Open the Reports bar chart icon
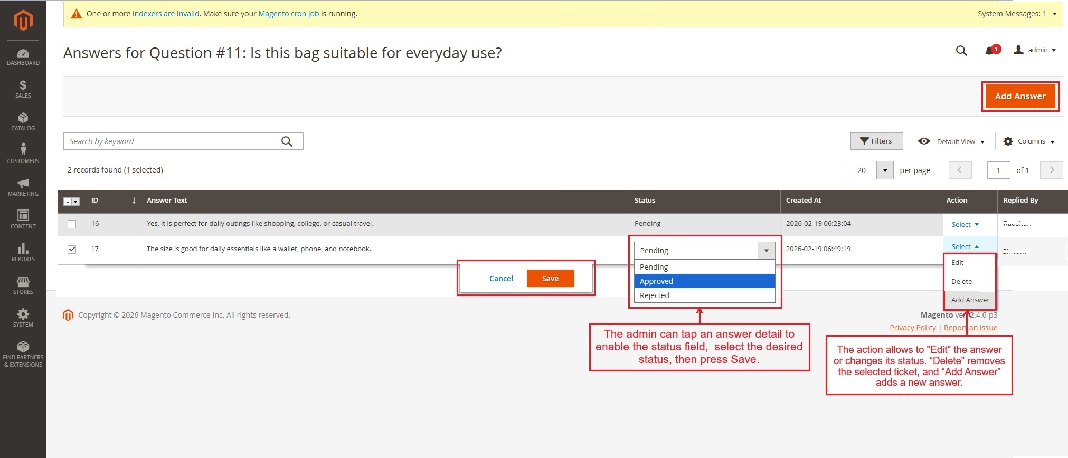Viewport: 1068px width, 458px height. pos(23,252)
